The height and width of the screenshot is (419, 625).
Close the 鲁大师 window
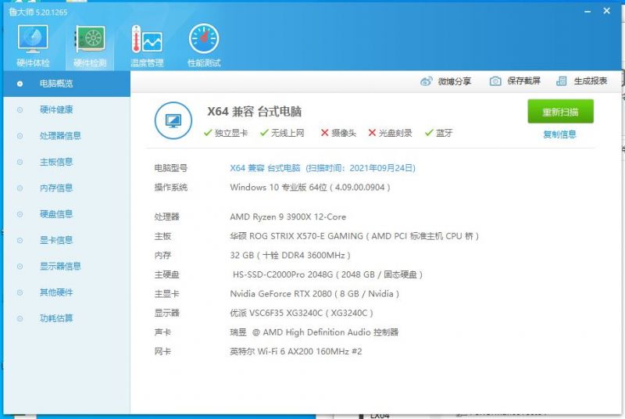pos(607,11)
